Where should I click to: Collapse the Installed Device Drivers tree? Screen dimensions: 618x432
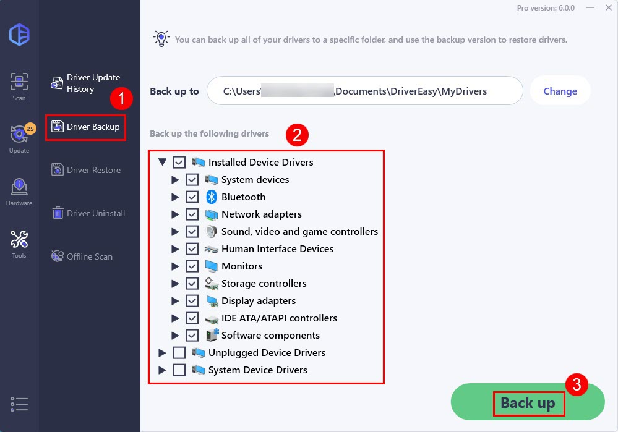[163, 162]
